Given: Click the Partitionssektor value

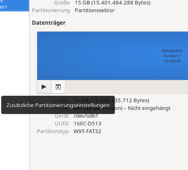Looking at the screenshot, I should (x=95, y=11).
